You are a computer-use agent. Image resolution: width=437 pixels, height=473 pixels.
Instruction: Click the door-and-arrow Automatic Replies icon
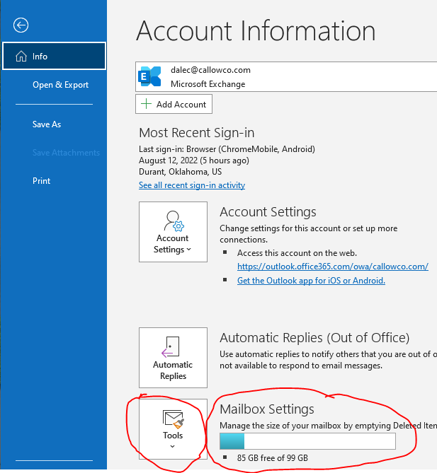(171, 347)
